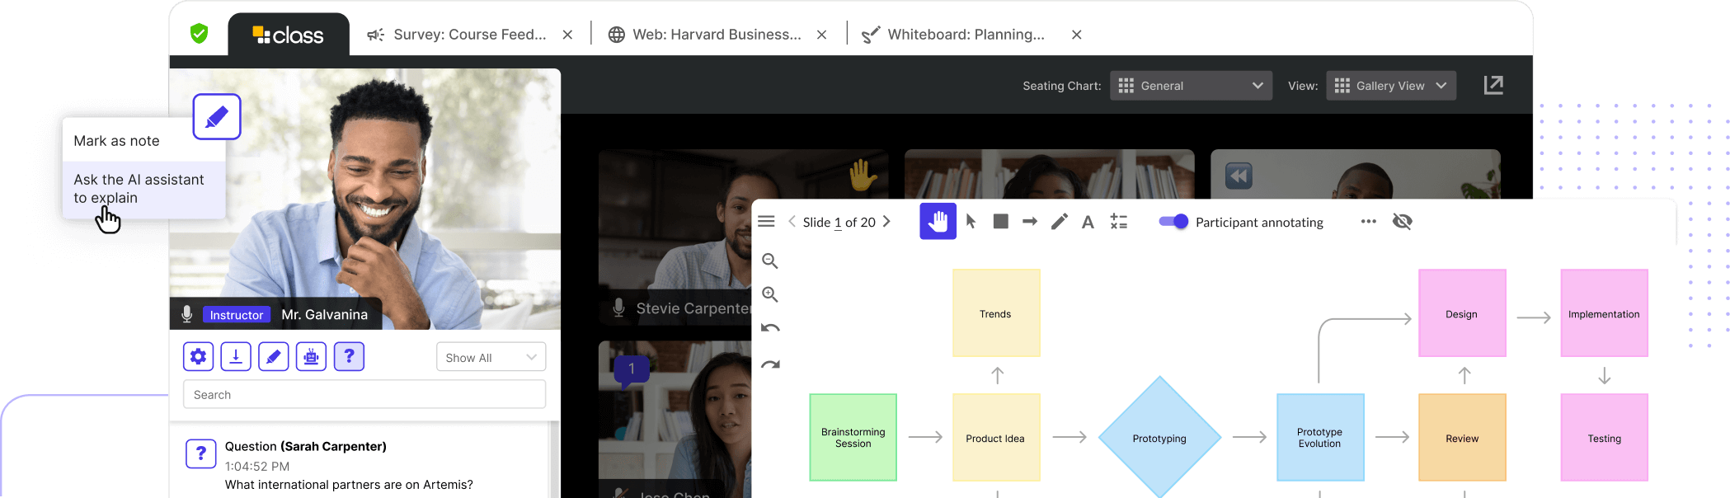Switch to Survey: Course Feedback tab
1730x498 pixels.
[469, 35]
